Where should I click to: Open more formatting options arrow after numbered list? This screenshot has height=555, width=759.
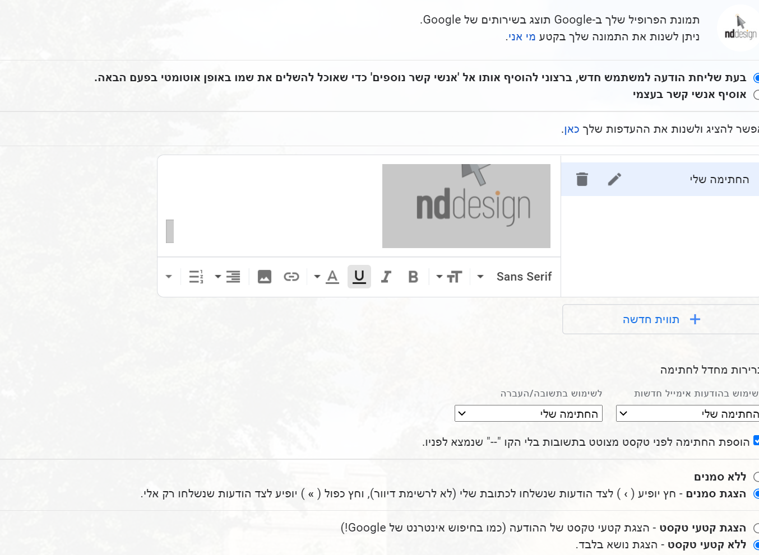169,277
